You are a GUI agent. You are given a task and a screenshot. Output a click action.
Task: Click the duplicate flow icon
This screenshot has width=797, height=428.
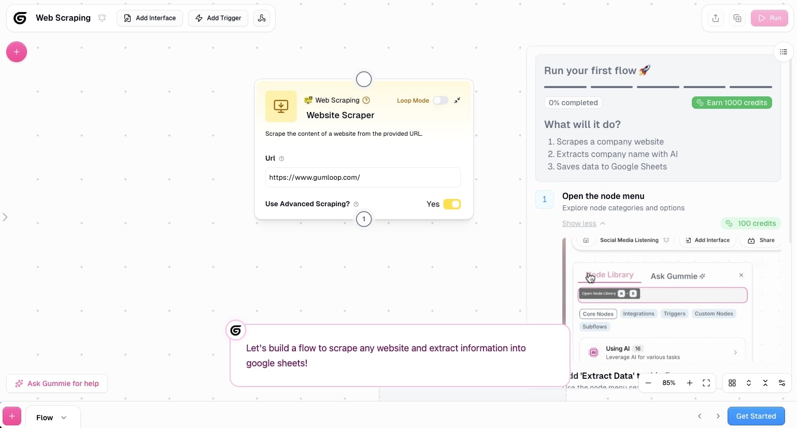click(737, 18)
